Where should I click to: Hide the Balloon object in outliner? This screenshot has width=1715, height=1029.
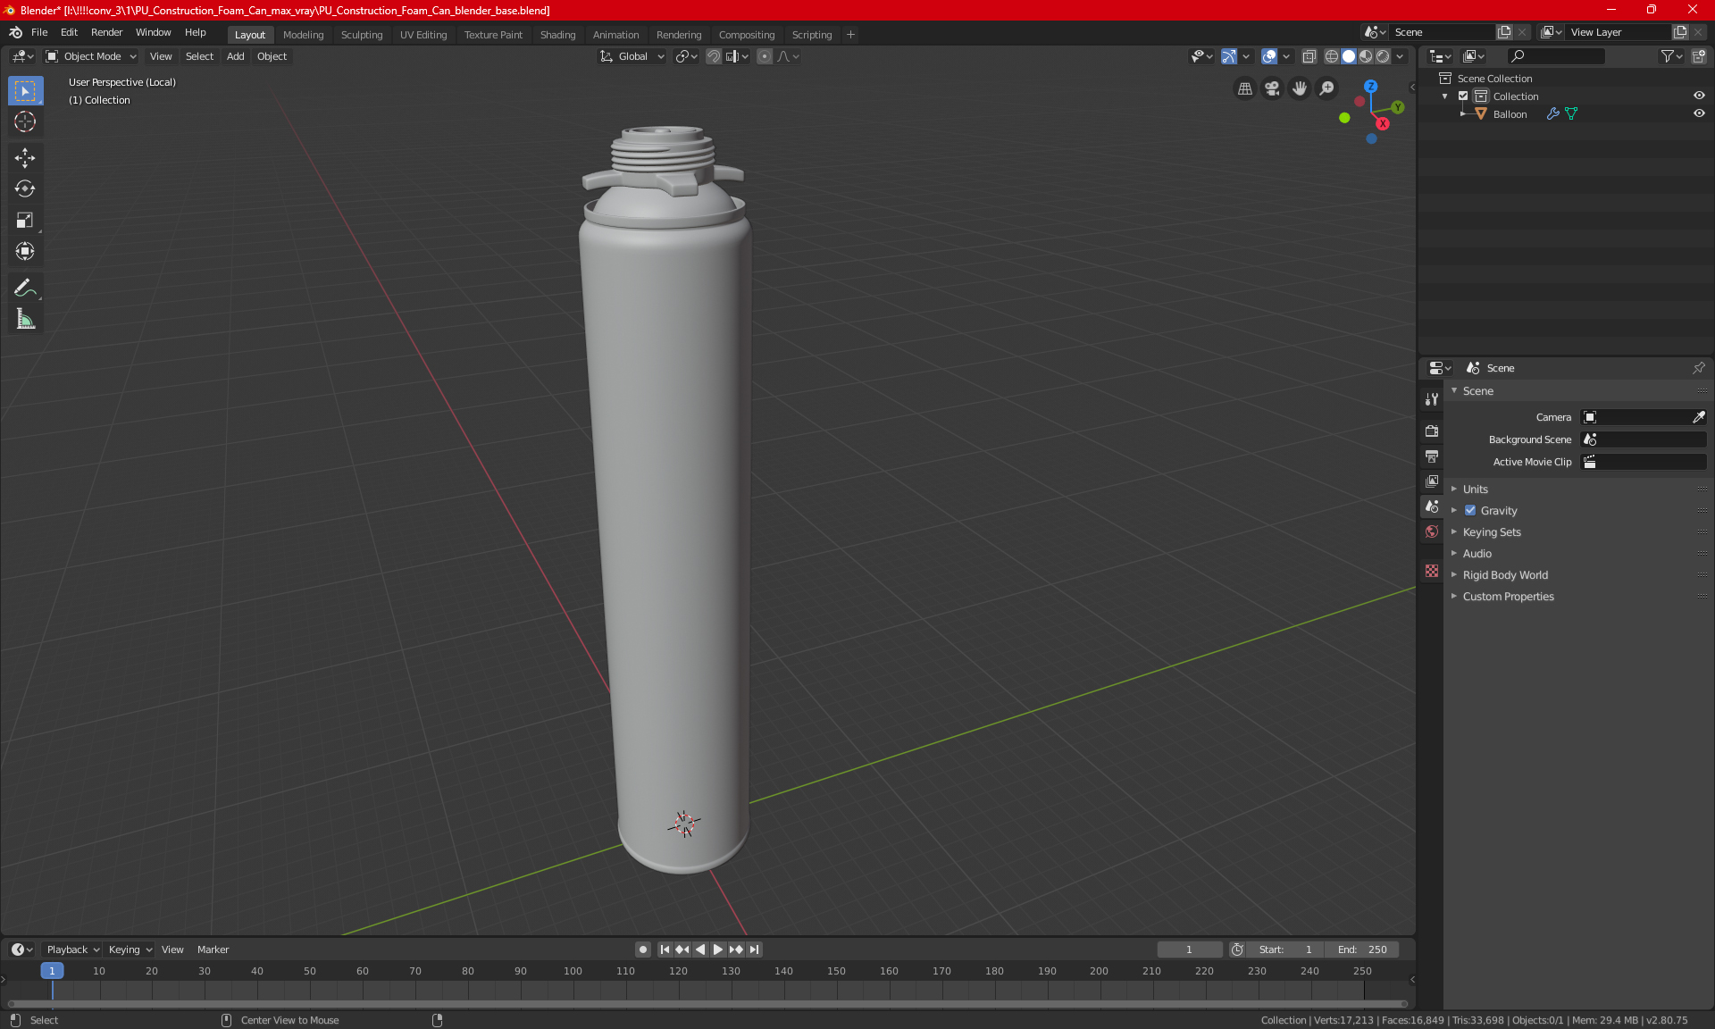pos(1699,113)
